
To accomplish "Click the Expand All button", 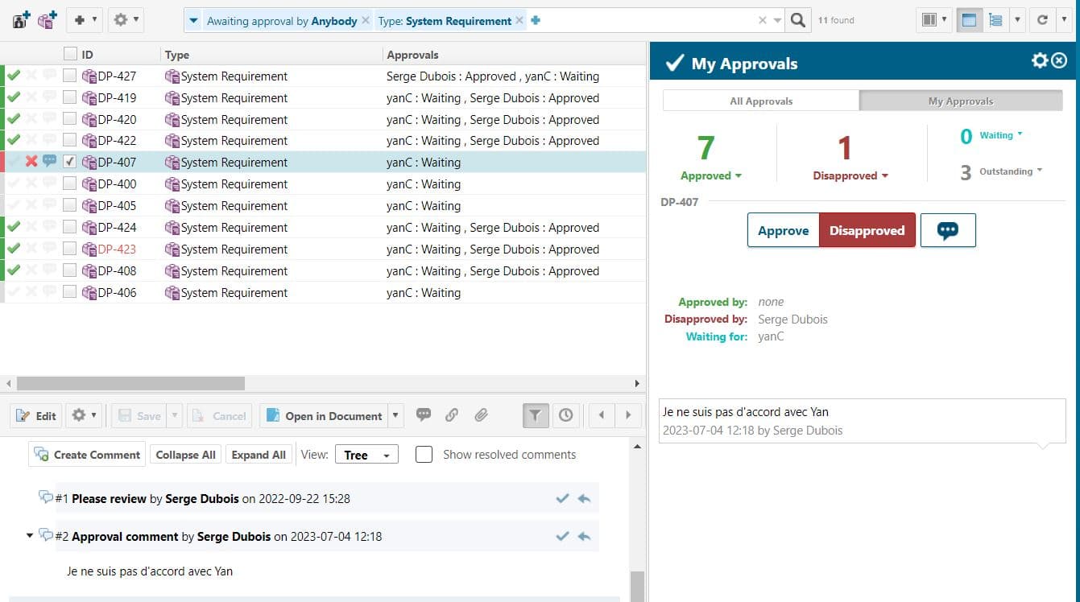I will (259, 455).
